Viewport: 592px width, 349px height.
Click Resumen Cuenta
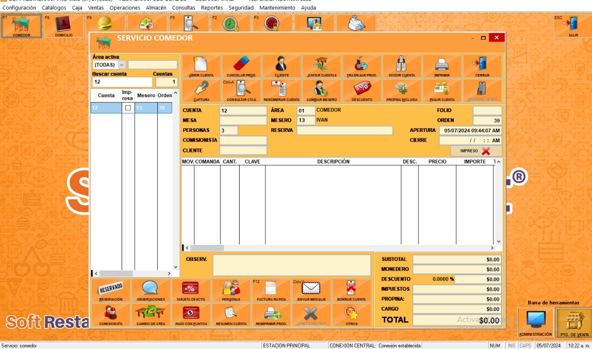231,315
